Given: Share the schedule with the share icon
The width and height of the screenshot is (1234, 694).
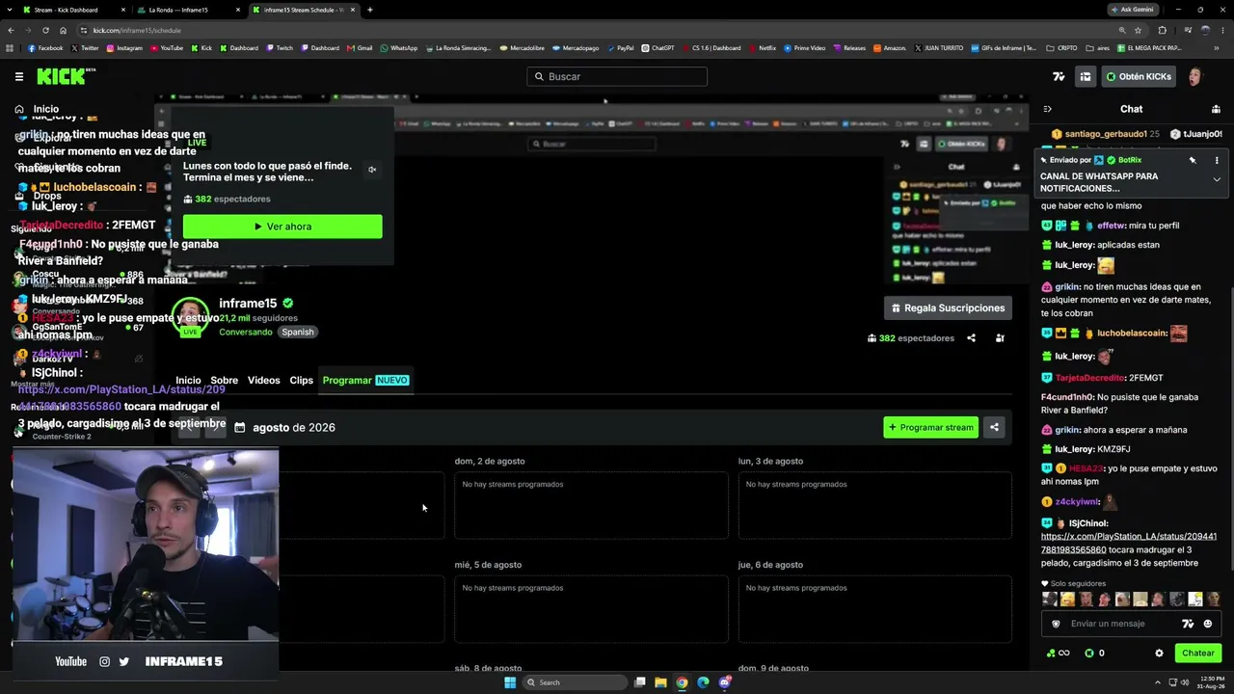Looking at the screenshot, I should click(994, 427).
